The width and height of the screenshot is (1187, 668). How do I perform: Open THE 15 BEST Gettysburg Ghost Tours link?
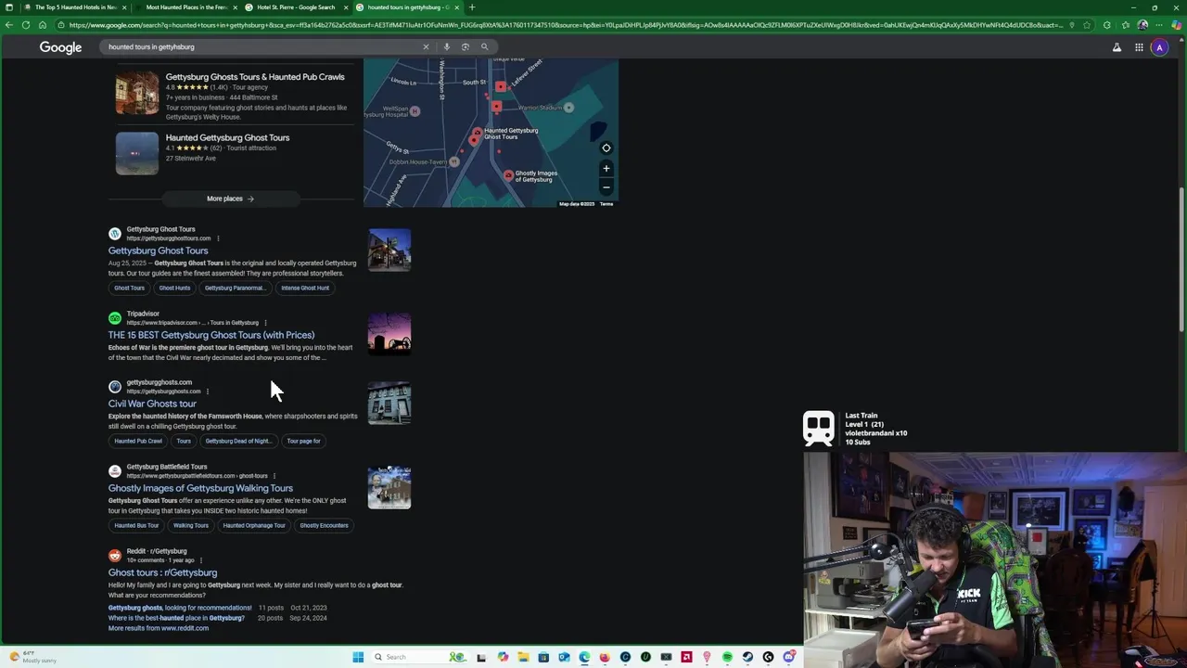click(x=211, y=335)
